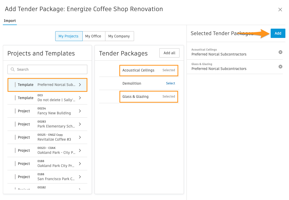Screen dimensions: 289x200
Task: Remove Glass & Glazing from Selected Tender Packages
Action: (280, 66)
